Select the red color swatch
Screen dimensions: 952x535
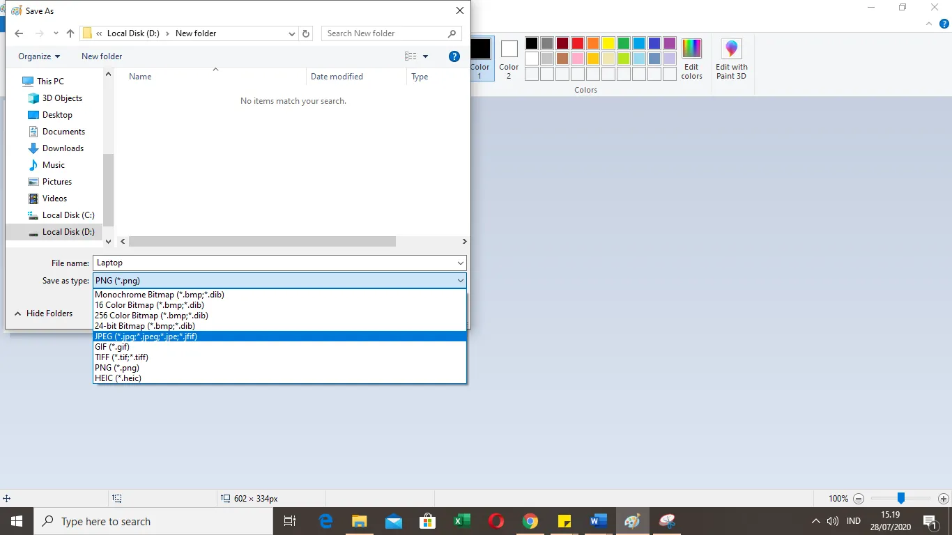(578, 43)
